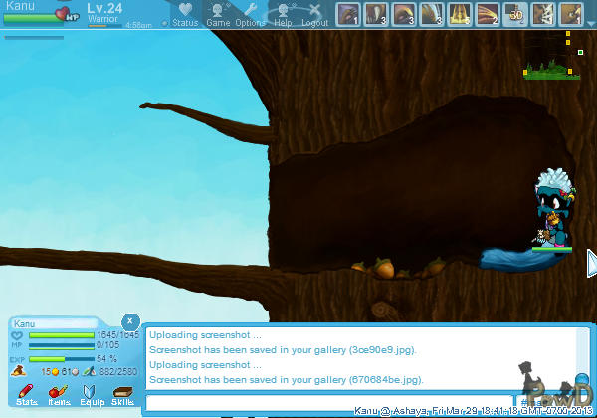Image resolution: width=597 pixels, height=418 pixels.
Task: Click chat line mentioning 670684be.jpg
Action: tap(287, 379)
